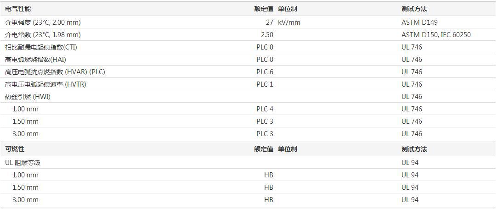Screen dimensions: 497x209
Task: Select the 介电强度 (23°C, 2.00 mm) row label
Action: click(43, 22)
